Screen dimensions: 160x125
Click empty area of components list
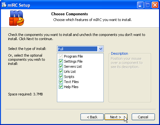[80, 95]
